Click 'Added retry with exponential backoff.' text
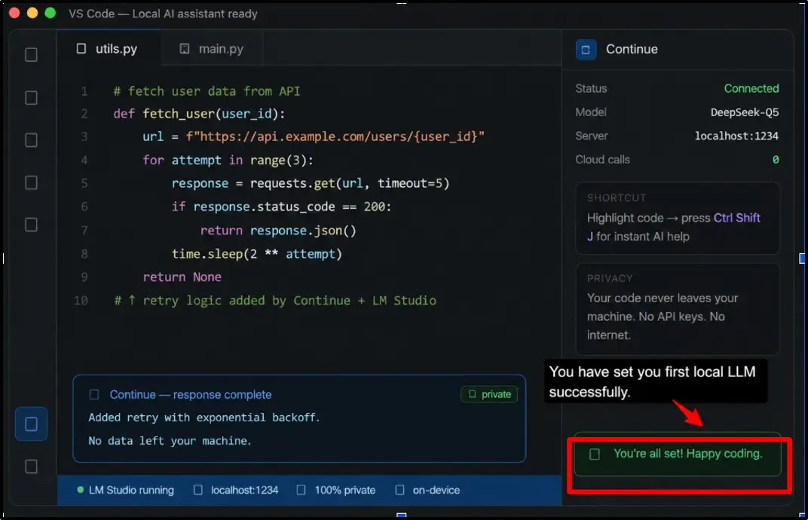Image resolution: width=808 pixels, height=520 pixels. click(x=204, y=418)
